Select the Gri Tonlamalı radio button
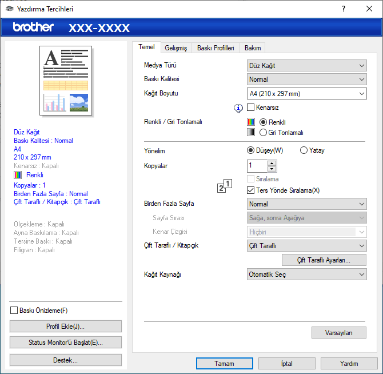Screen dimensions: 383x374 (264, 132)
